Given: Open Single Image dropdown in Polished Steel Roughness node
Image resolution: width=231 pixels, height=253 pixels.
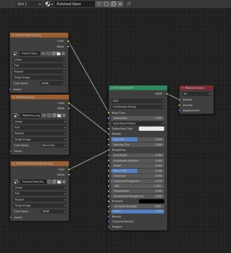Looking at the screenshot, I should pyautogui.click(x=40, y=205).
